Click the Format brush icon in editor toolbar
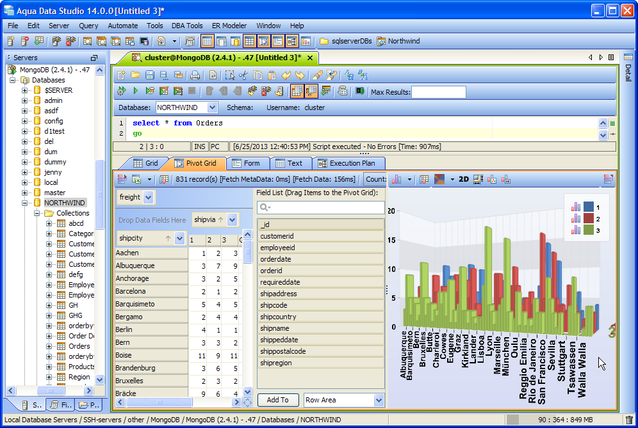 pyautogui.click(x=317, y=75)
